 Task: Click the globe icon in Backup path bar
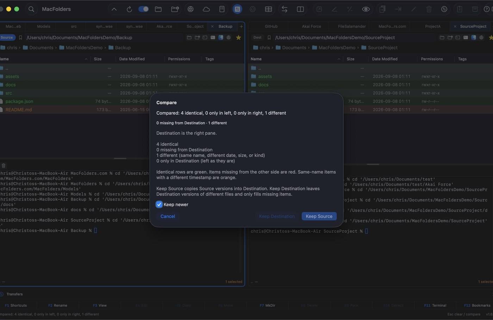coord(229,37)
